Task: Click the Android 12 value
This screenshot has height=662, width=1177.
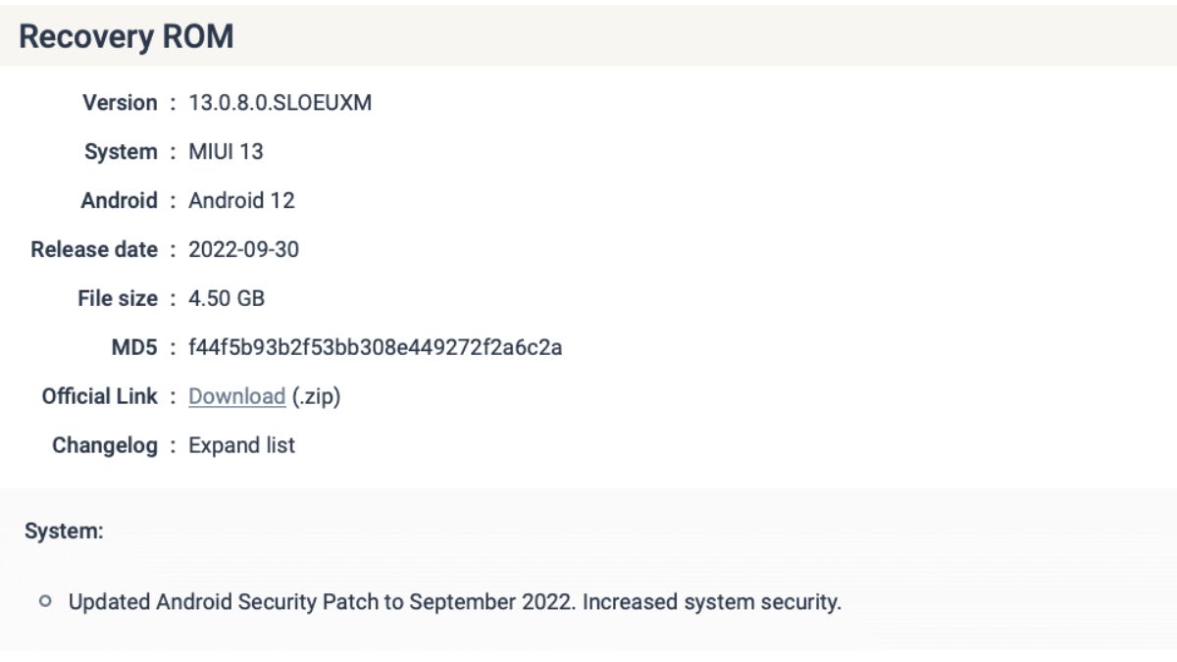Action: click(241, 201)
